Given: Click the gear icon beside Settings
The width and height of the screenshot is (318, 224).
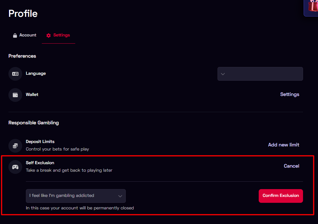Looking at the screenshot, I should [x=48, y=36].
